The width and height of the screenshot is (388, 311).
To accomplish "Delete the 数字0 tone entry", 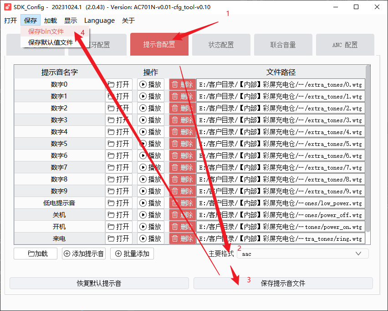I will [x=182, y=84].
